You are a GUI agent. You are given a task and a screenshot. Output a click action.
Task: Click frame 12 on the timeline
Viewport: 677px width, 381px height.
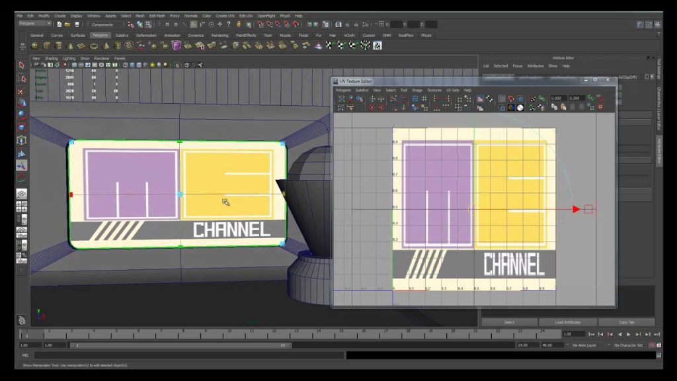[x=274, y=333]
